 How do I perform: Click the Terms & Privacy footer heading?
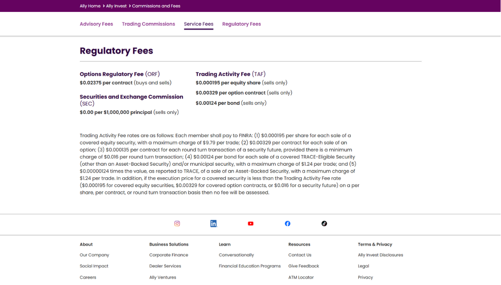[x=375, y=244]
